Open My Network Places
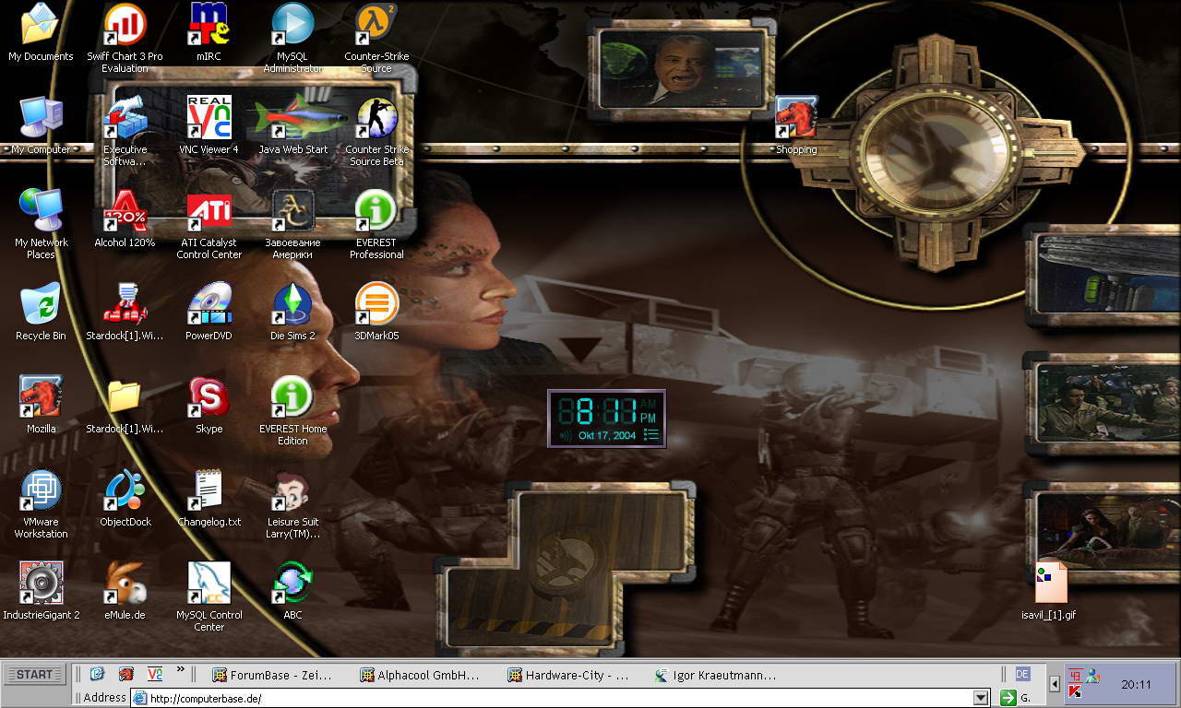 (x=41, y=224)
